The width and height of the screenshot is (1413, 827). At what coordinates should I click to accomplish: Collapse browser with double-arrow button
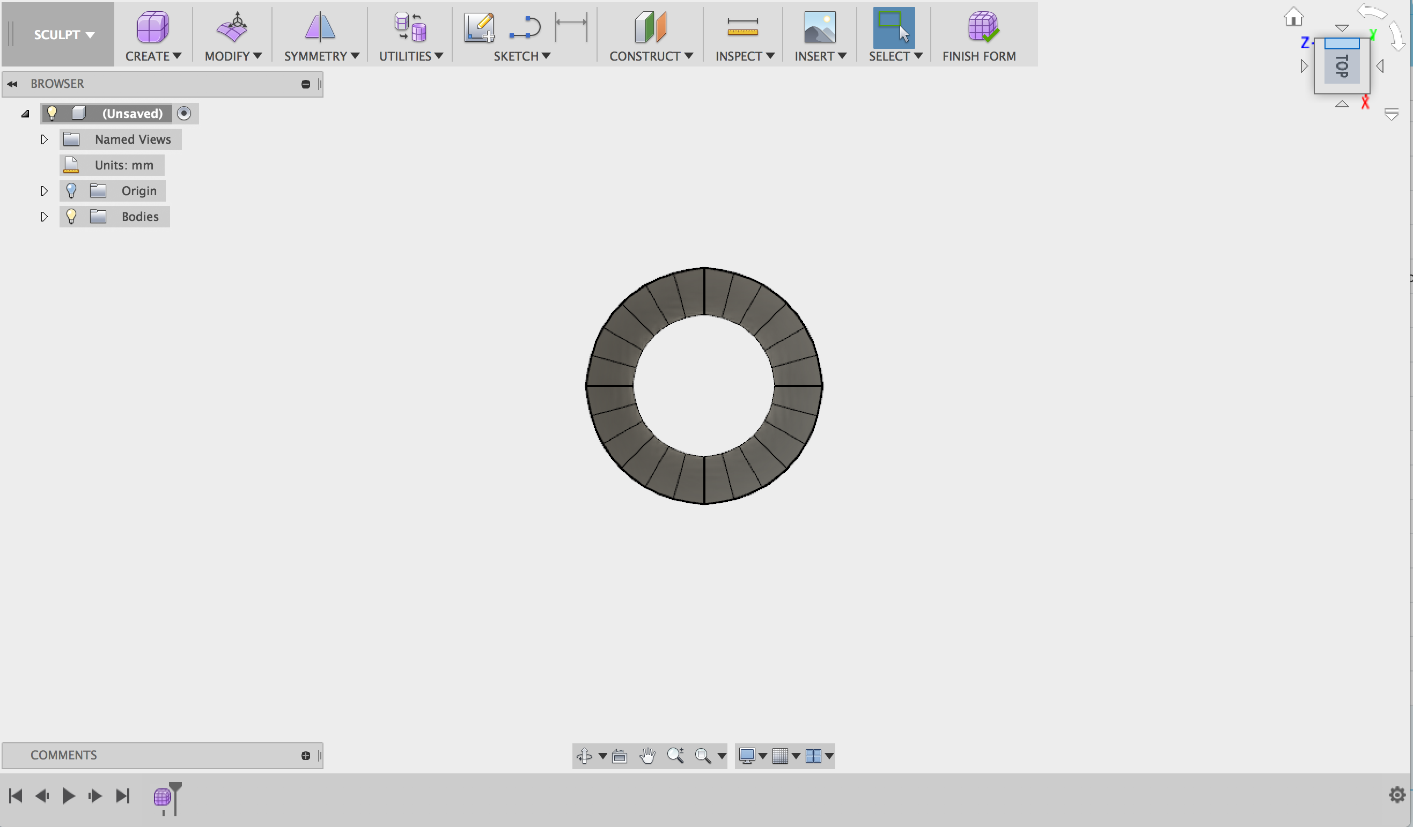12,84
